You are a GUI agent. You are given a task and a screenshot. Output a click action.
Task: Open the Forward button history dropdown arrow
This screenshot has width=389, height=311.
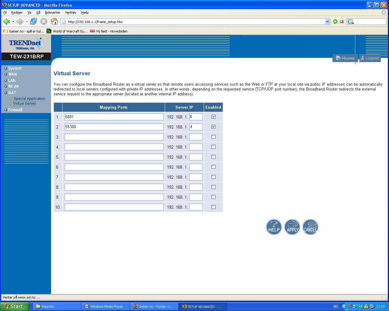coord(27,22)
